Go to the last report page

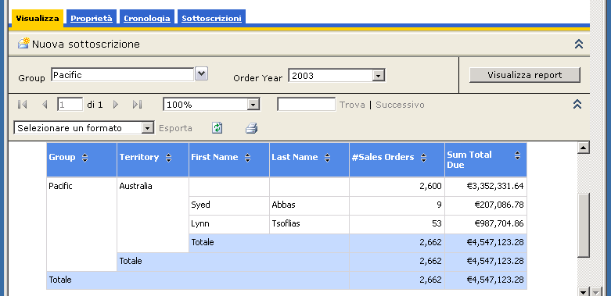(x=137, y=104)
